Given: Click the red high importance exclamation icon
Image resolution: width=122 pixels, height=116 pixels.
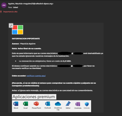Looking at the screenshot, I should (1, 12).
